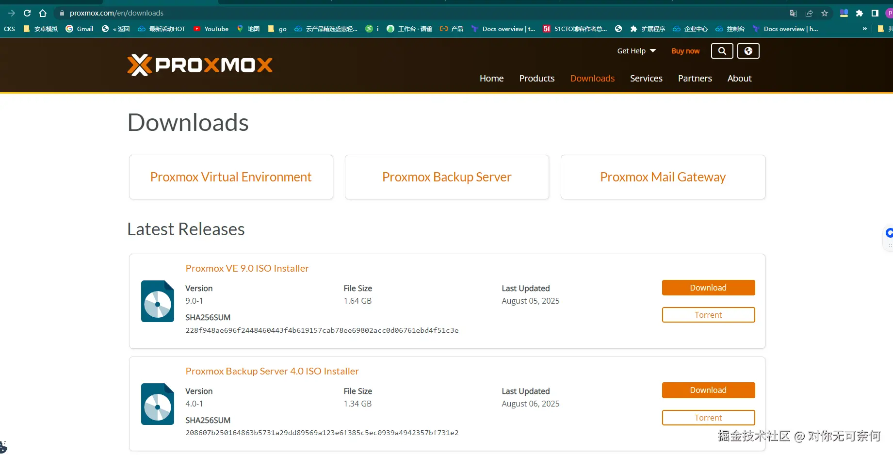Get the Torrent for Backup Server 4.0

[x=708, y=418]
